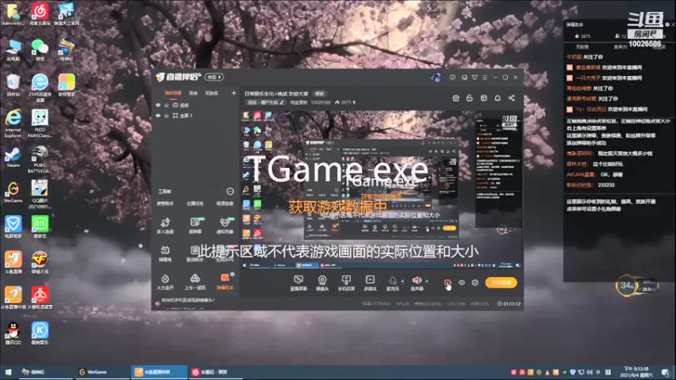This screenshot has width=676, height=380.
Task: Open the multi-person link tool
Action: click(165, 225)
